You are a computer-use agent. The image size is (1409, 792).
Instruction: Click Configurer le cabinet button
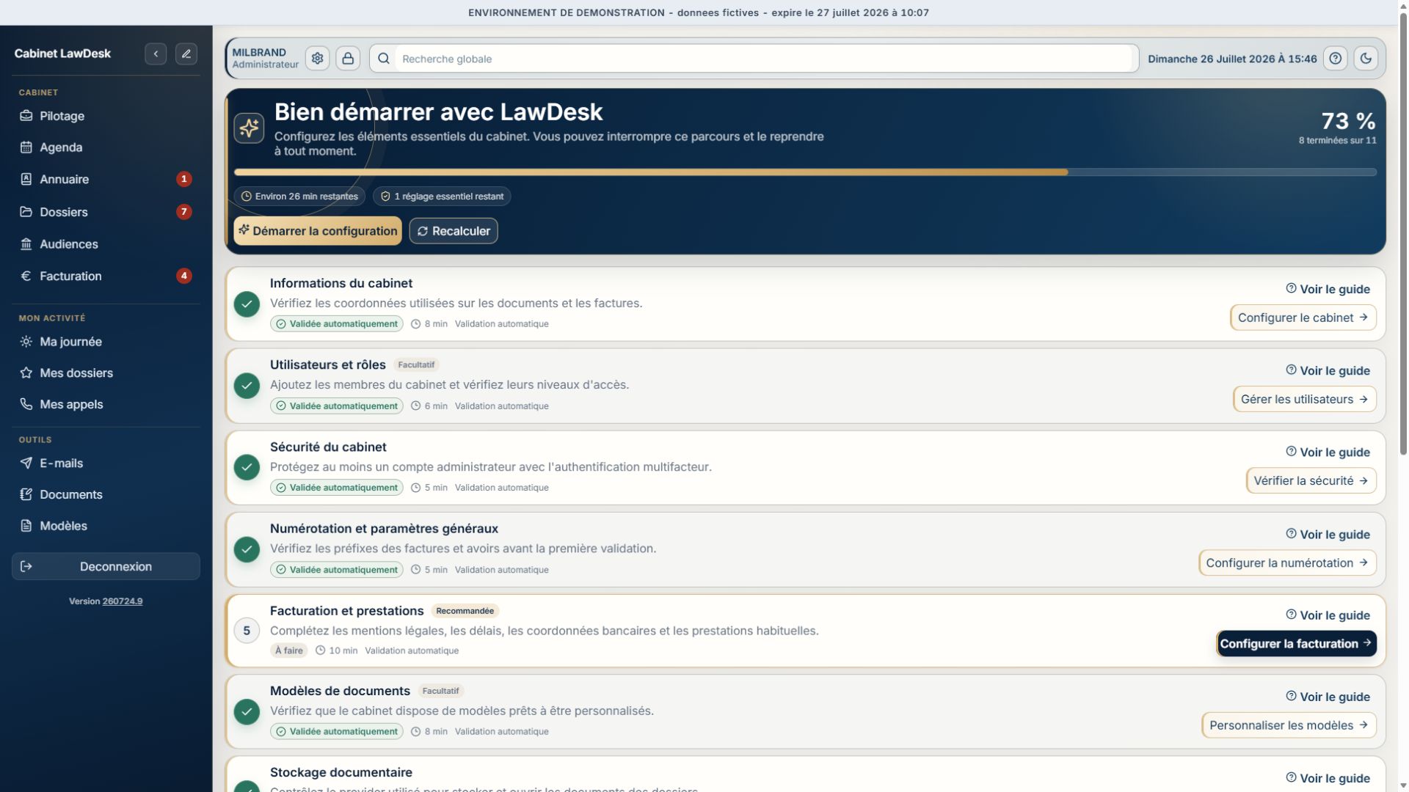1303,318
